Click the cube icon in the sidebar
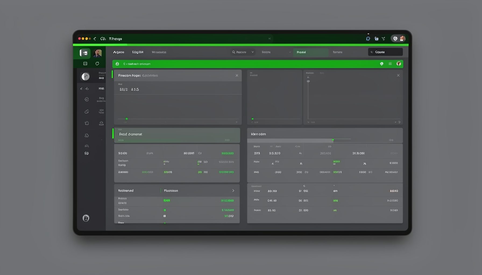The height and width of the screenshot is (275, 482). point(87,123)
